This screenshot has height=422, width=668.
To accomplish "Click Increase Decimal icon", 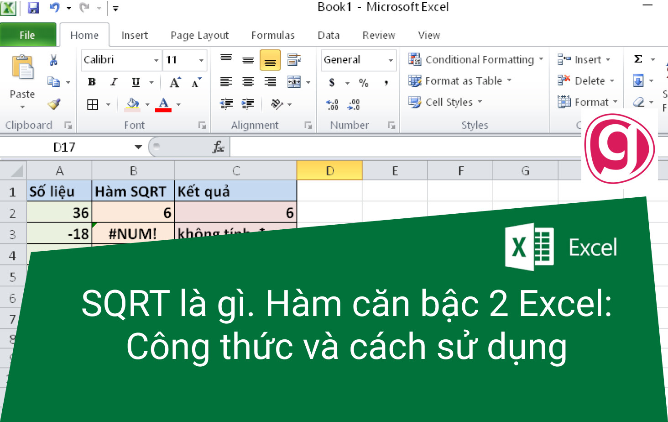I will (x=332, y=105).
